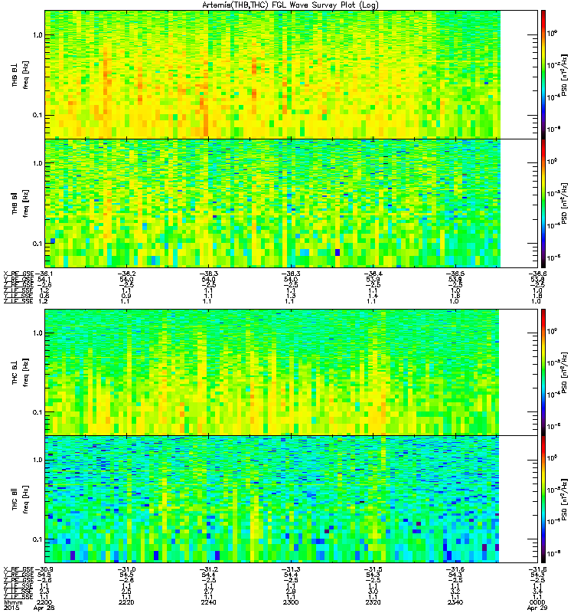
Task: Click the THB X_RE_GSE value -38.1
Action: [44, 274]
